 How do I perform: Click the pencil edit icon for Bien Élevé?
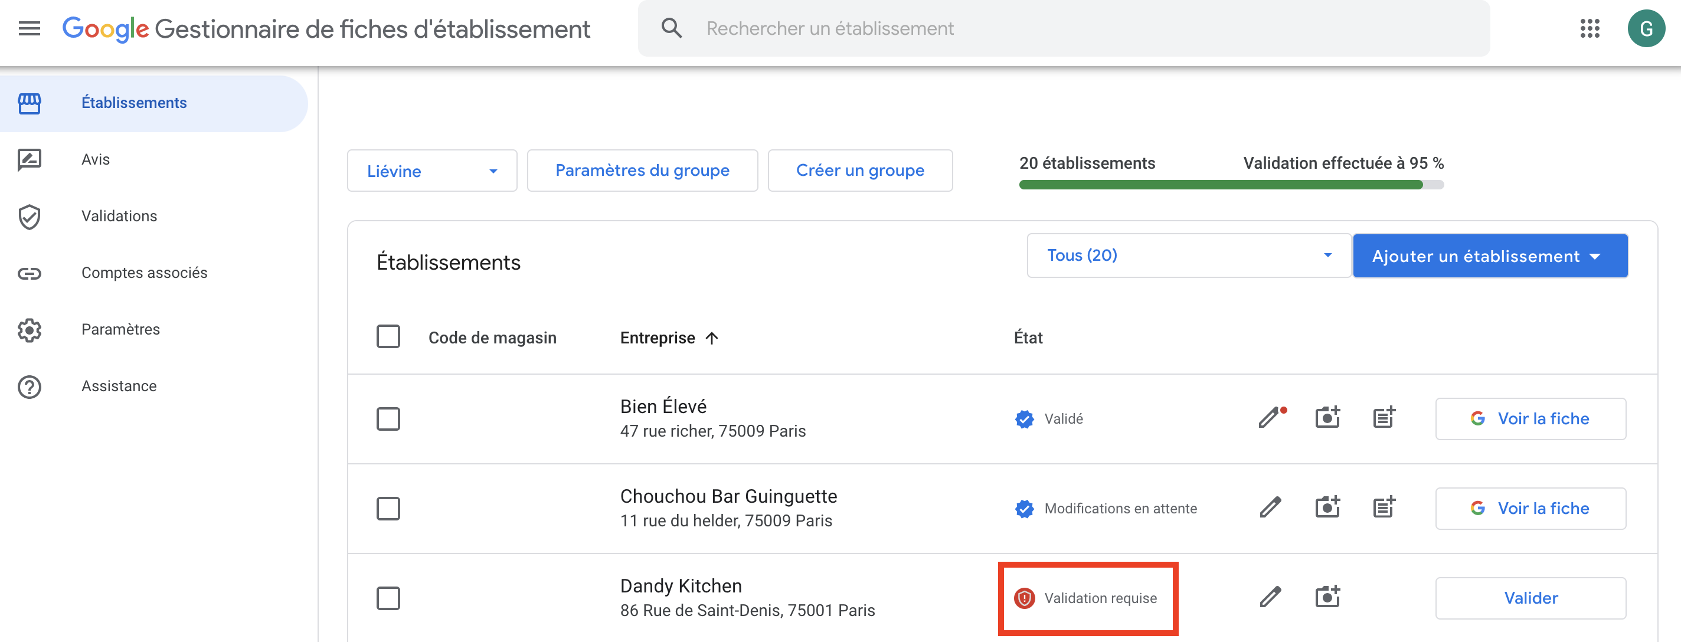point(1269,418)
